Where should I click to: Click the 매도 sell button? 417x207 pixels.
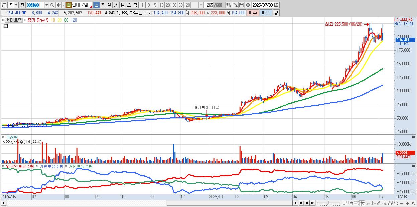click(x=266, y=13)
